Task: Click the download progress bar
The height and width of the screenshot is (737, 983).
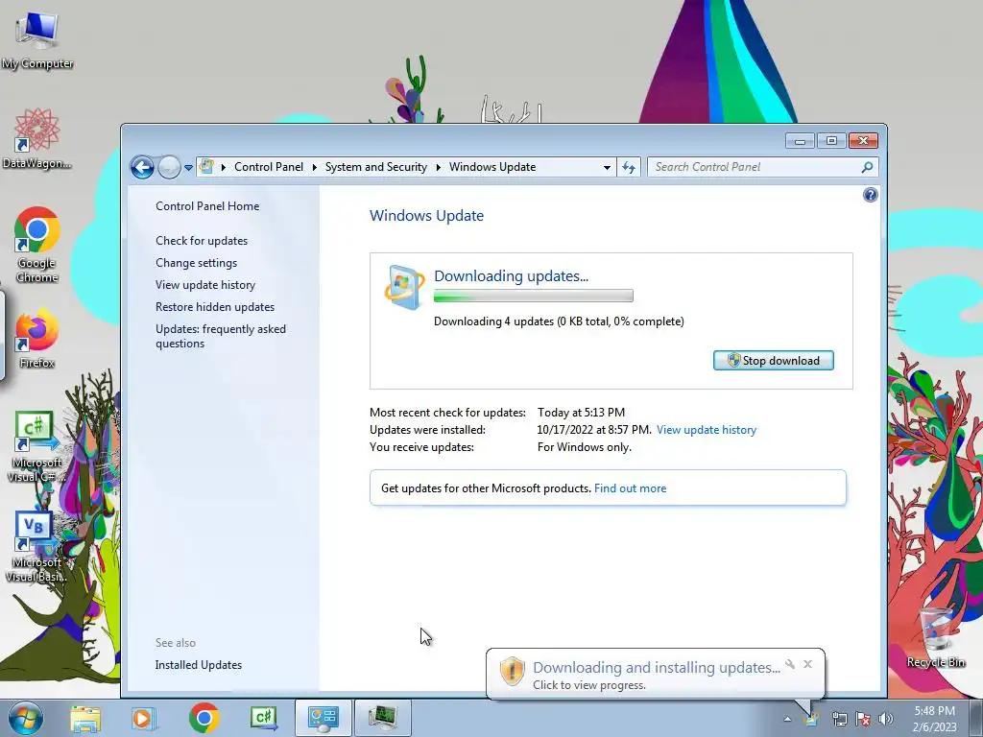Action: pyautogui.click(x=534, y=296)
